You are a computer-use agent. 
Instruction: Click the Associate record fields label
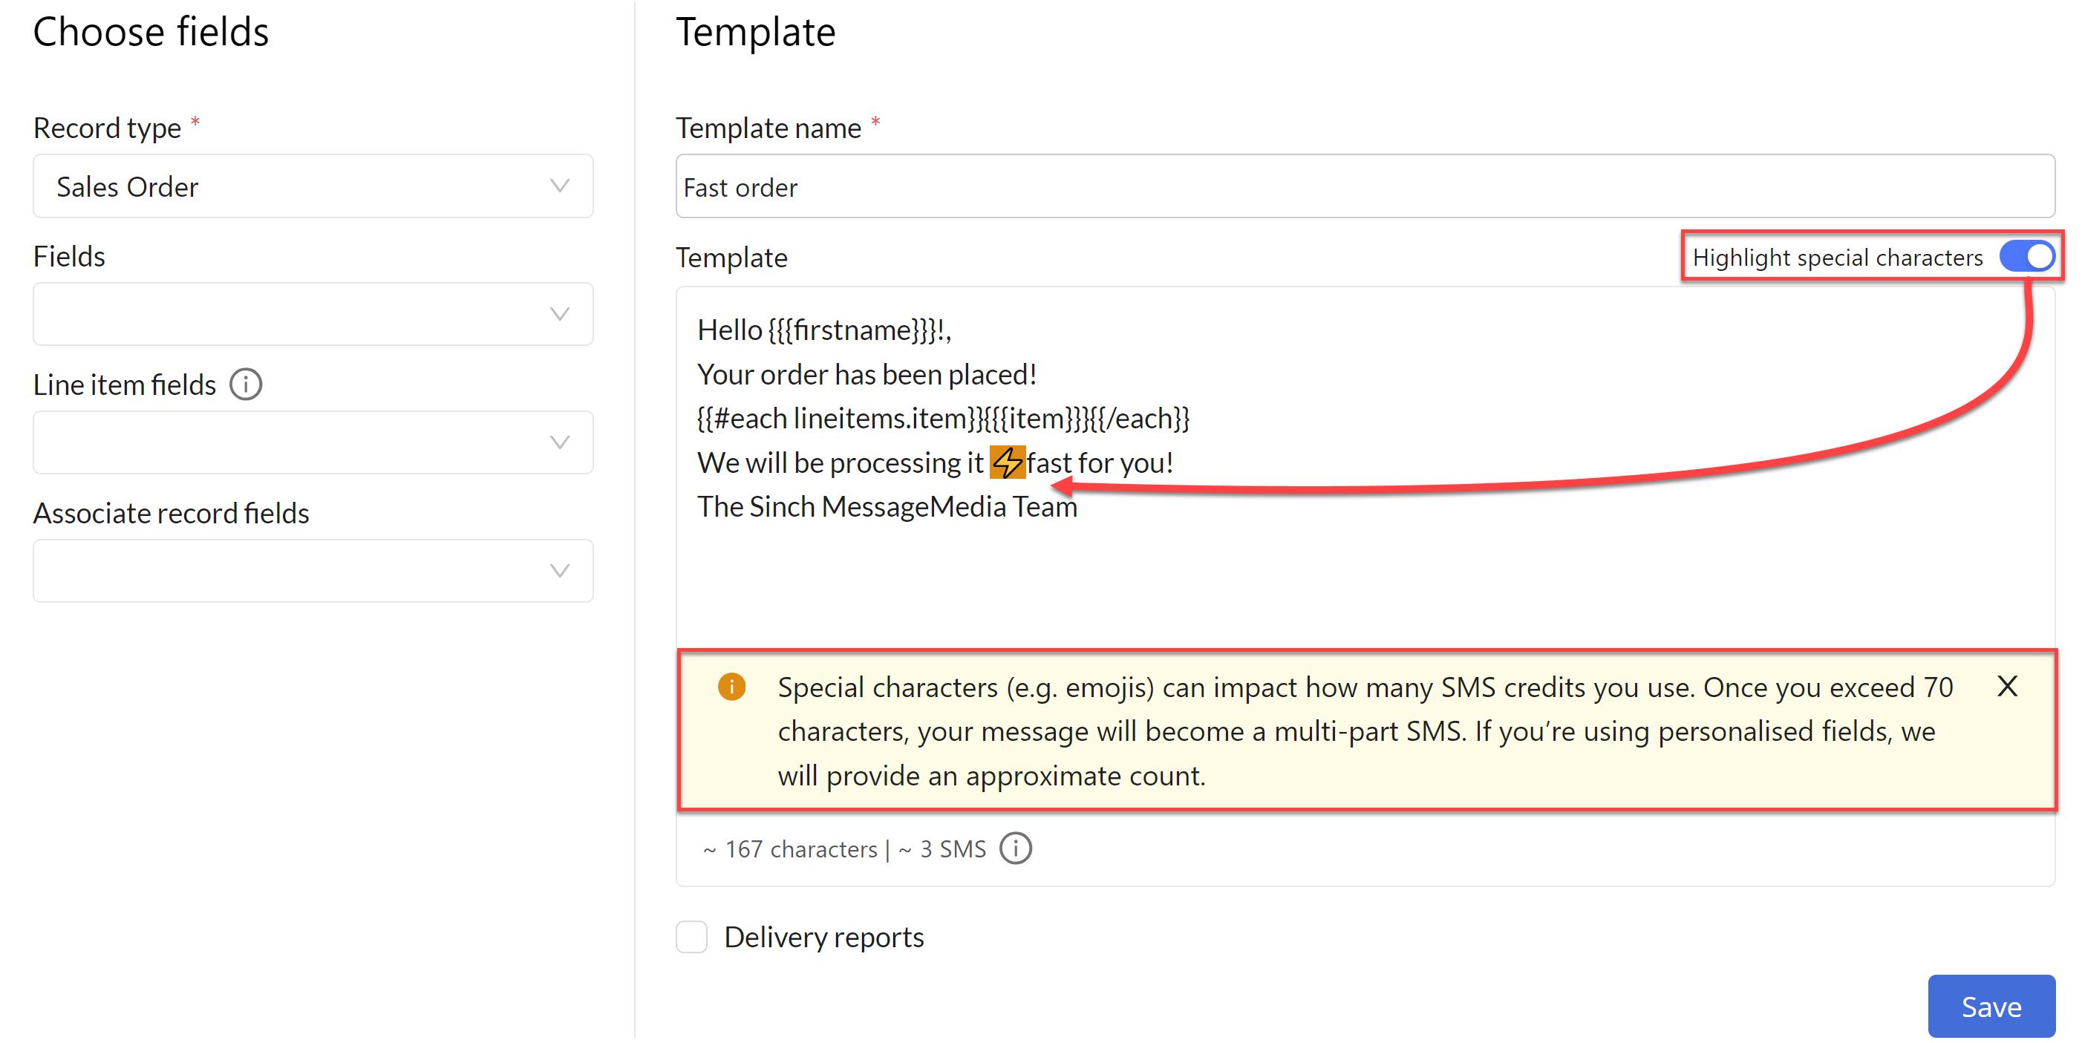coord(171,513)
